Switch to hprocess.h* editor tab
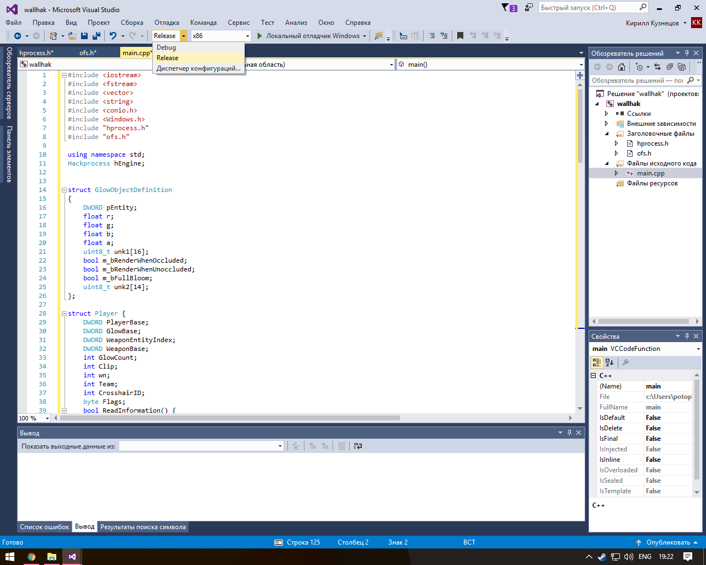 point(36,53)
